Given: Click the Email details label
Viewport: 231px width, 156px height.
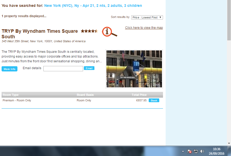Looking at the screenshot, I should 32,68.
